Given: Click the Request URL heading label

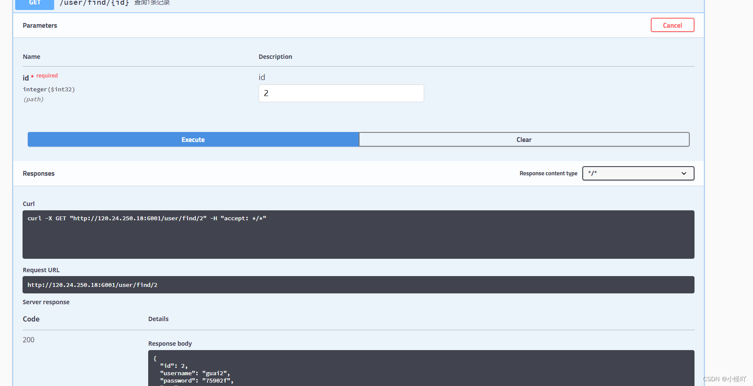Looking at the screenshot, I should click(x=41, y=270).
